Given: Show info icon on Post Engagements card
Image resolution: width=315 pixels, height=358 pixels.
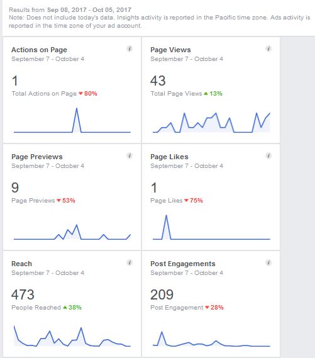Looking at the screenshot, I should (268, 263).
